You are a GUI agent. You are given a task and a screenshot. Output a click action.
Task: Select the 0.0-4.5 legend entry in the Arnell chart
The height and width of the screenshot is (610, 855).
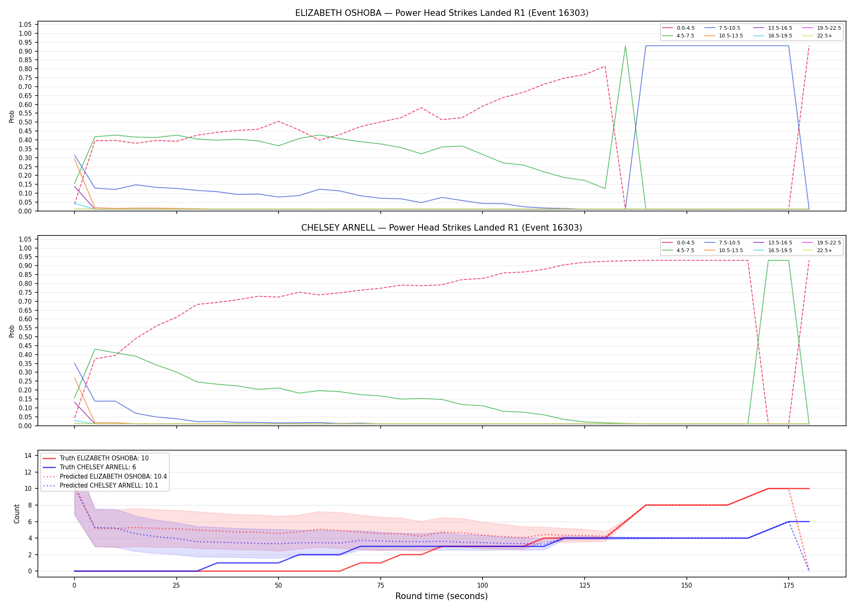coord(678,243)
